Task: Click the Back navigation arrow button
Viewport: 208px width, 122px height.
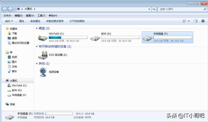Action: click(x=5, y=9)
